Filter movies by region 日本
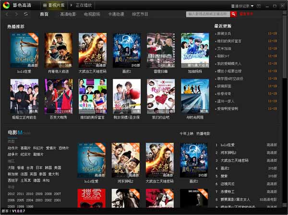 [39, 167]
